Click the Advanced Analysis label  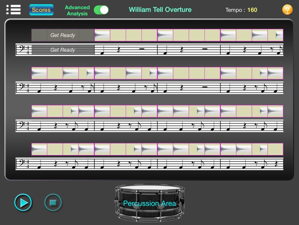(x=77, y=10)
